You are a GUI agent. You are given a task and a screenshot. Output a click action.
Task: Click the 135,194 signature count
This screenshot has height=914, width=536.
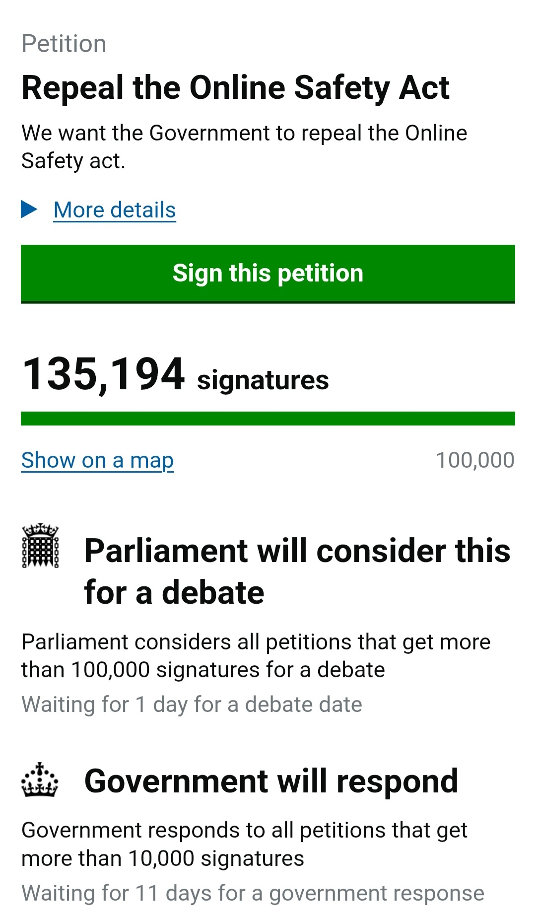(x=104, y=375)
